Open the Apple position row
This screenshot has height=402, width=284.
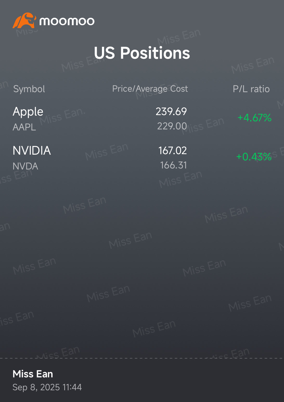pos(142,119)
